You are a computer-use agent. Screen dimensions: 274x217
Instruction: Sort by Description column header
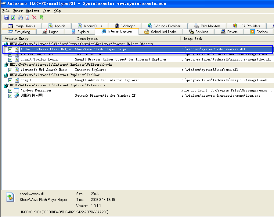point(128,39)
